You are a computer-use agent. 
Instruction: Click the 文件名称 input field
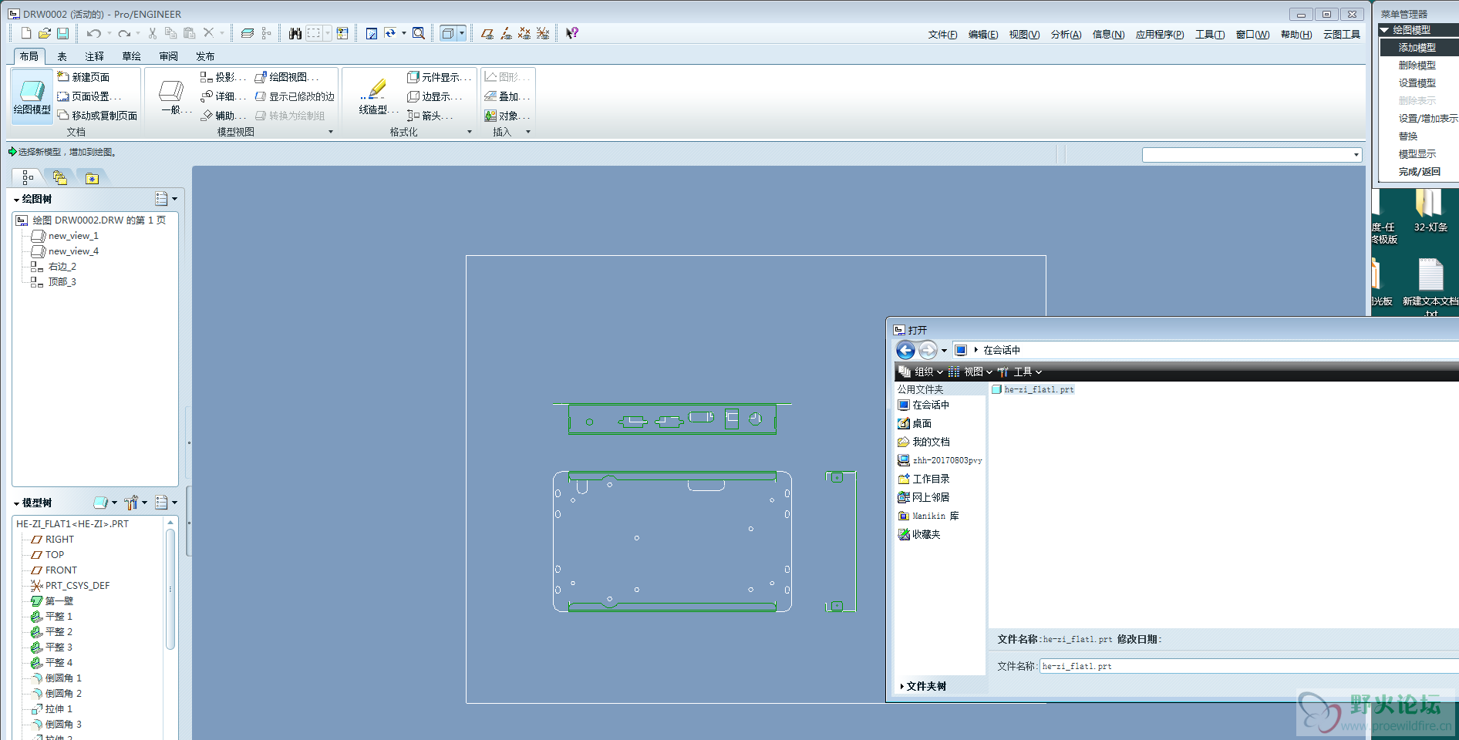tap(1249, 666)
